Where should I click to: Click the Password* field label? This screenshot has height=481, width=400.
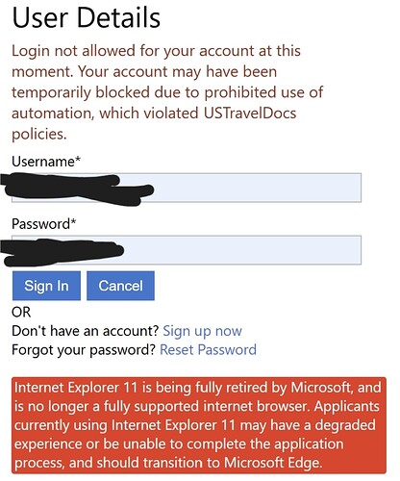[44, 224]
